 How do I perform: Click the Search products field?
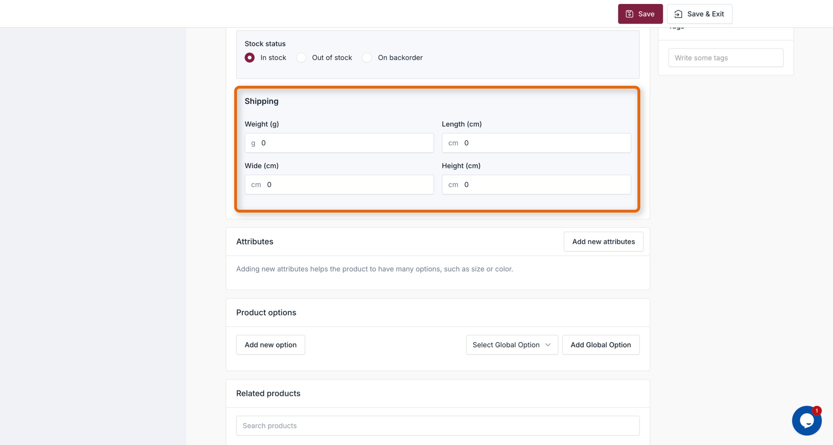click(437, 425)
